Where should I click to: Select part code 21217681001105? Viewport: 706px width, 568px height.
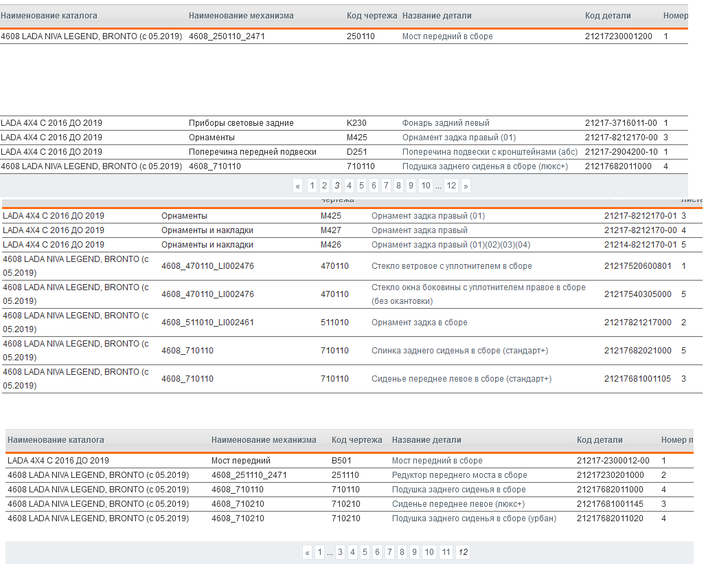tap(637, 379)
